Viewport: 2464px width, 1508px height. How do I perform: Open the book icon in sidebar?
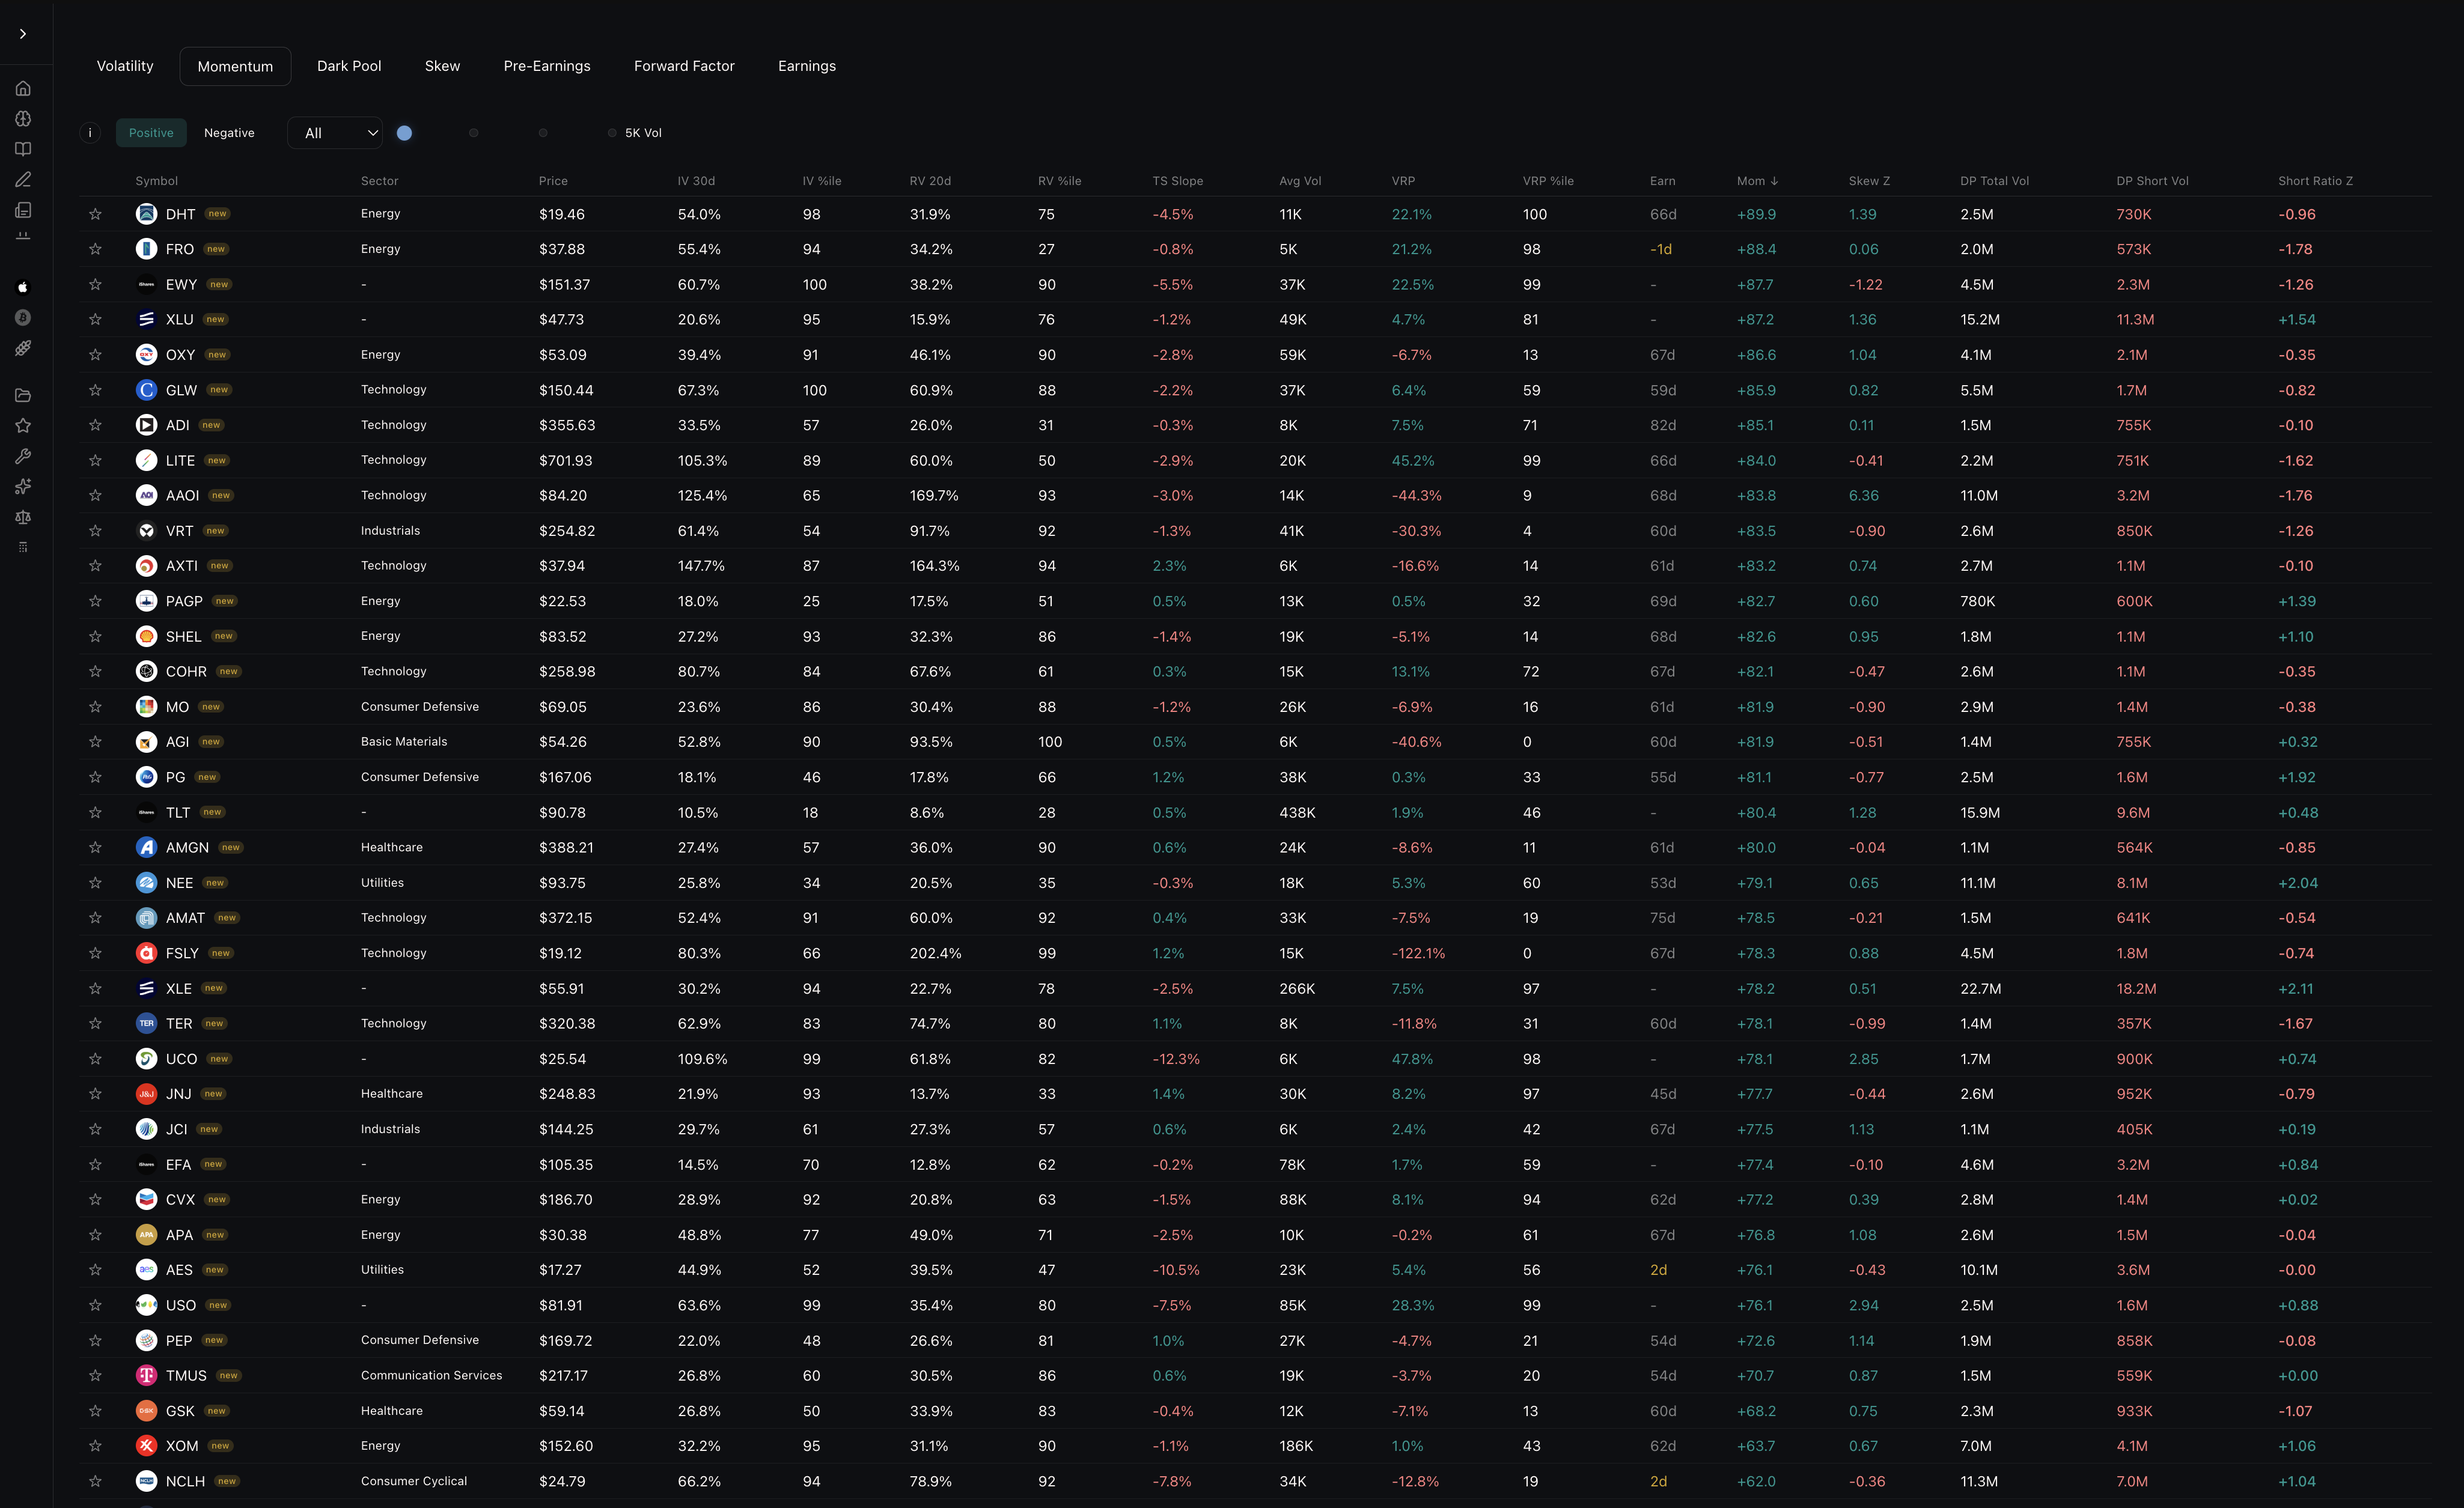click(23, 149)
